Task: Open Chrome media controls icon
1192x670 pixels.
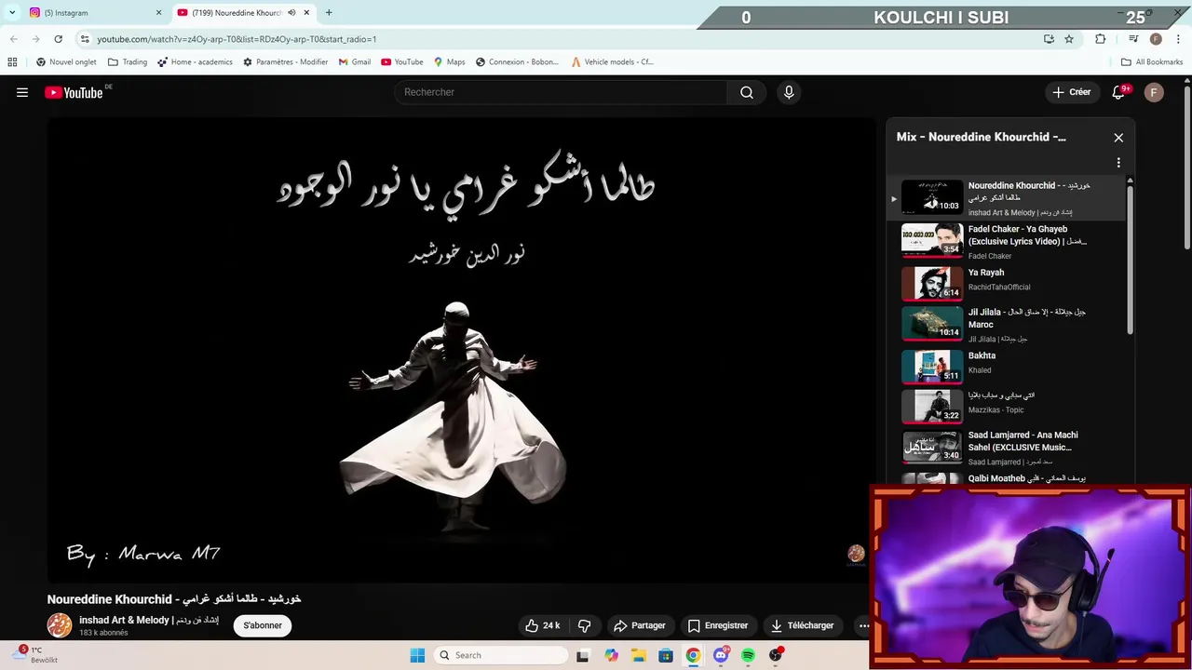Action: 1133,39
